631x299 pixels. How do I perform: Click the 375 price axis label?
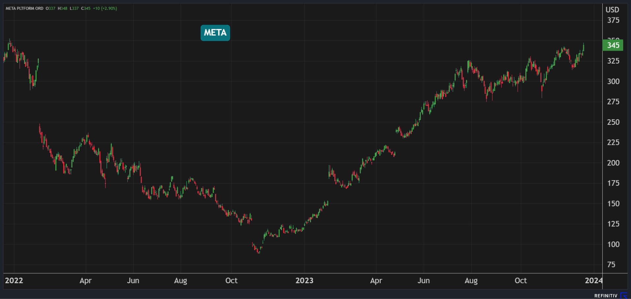[613, 20]
